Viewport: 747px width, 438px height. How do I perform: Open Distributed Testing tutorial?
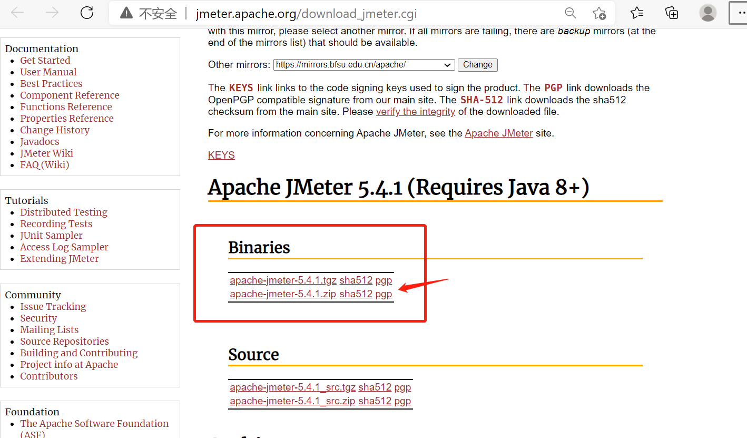coord(64,212)
